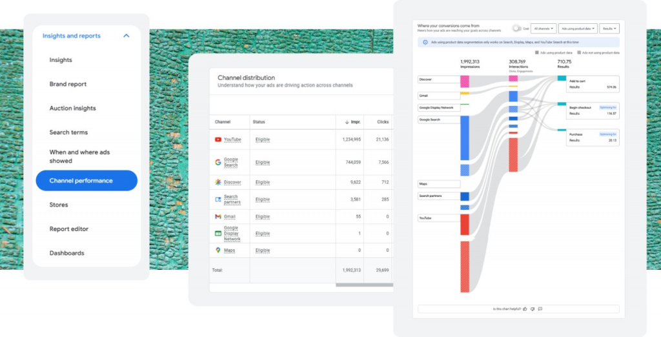661x337 pixels.
Task: Select the Google Search chart label
Action: pyautogui.click(x=439, y=120)
